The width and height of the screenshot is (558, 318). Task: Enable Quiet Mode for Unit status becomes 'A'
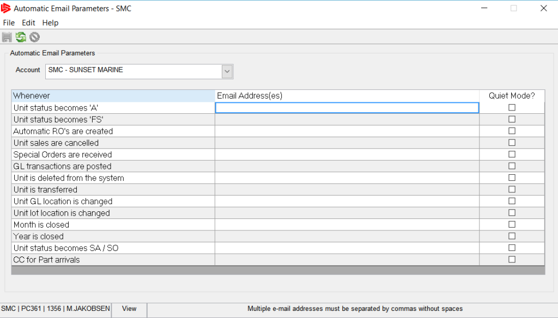[x=512, y=107]
